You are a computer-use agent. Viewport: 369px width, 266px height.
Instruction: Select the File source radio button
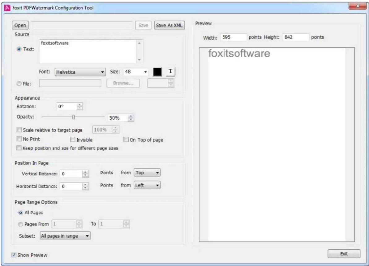point(19,84)
